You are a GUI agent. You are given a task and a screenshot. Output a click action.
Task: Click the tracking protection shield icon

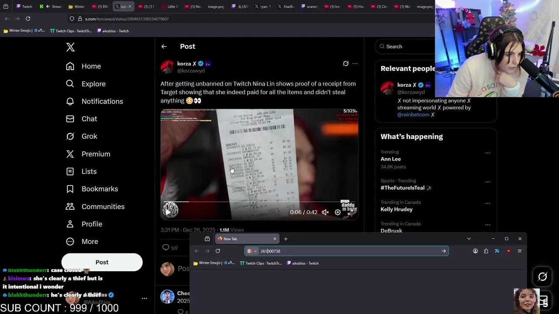pos(72,19)
